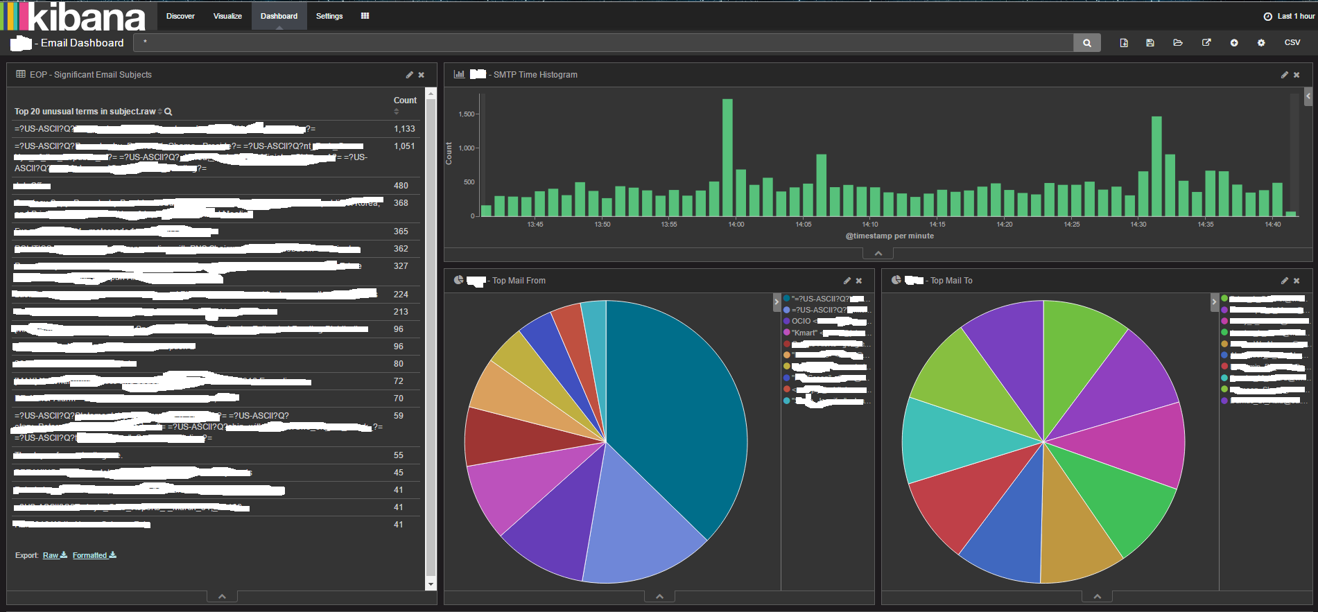Click the Kmart legend color dot

[787, 333]
